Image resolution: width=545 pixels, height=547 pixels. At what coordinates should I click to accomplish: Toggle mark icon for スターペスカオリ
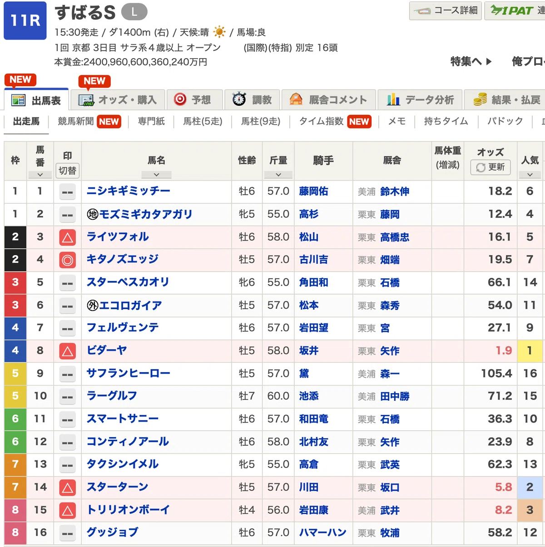(67, 283)
